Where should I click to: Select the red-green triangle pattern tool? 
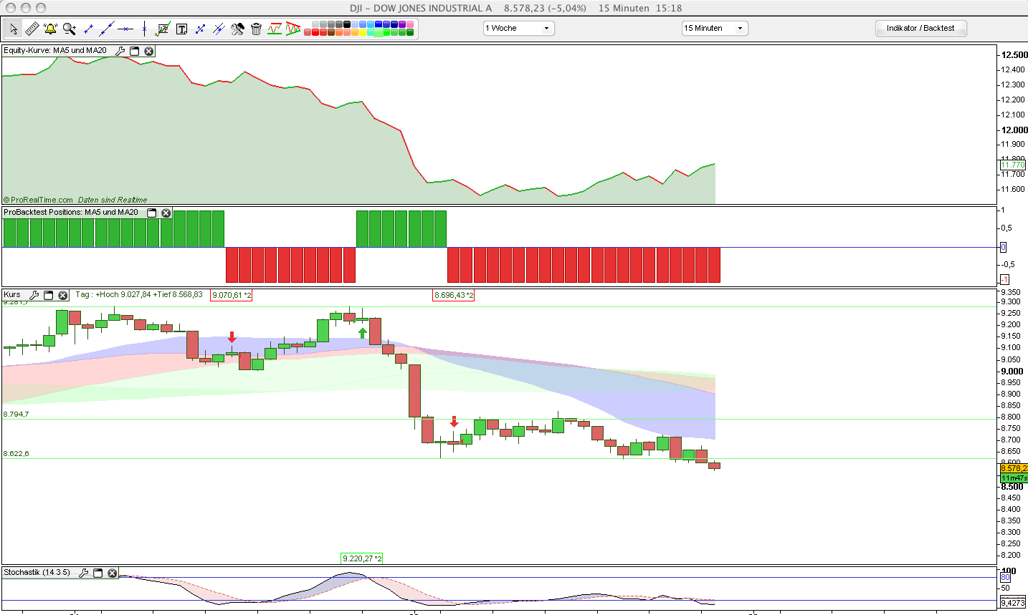[x=293, y=29]
